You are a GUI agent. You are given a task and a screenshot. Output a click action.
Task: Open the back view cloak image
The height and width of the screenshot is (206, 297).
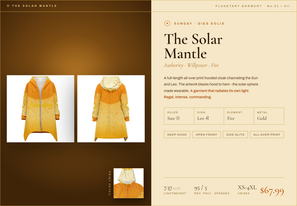pos(111,109)
